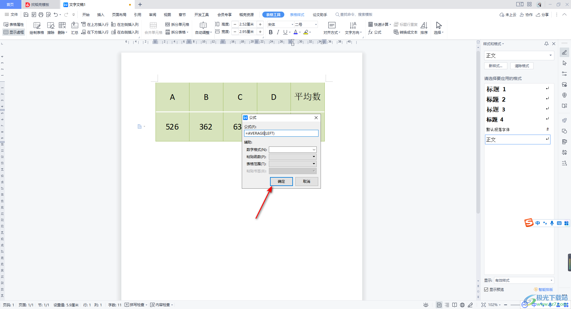This screenshot has height=309, width=571.
Task: Toggle underline formatting
Action: (x=285, y=32)
